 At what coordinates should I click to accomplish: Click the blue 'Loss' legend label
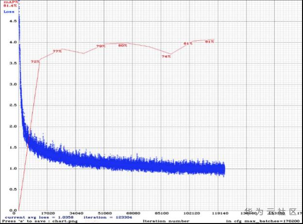pos(9,12)
